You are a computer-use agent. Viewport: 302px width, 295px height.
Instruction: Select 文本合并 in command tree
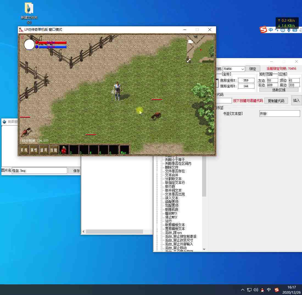click(172, 175)
